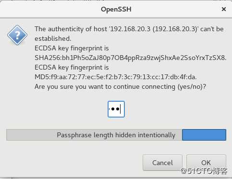Click the quoted host address '192.168.20.3
Image resolution: width=232 pixels, height=179 pixels.
[130, 29]
